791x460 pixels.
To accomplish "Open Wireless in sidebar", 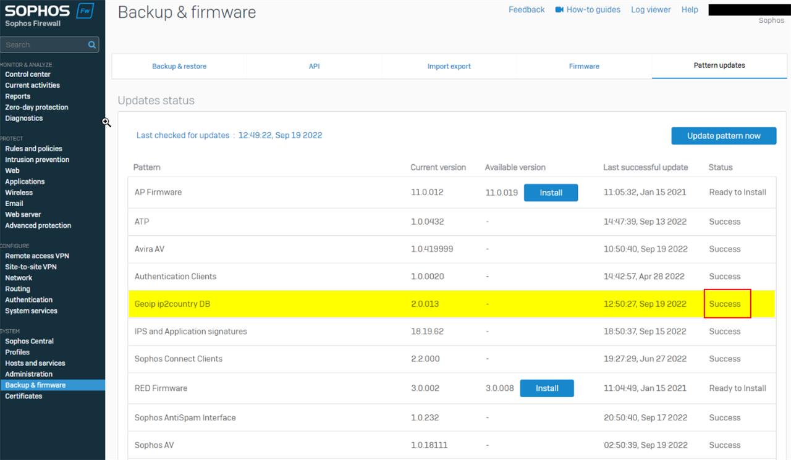I will [x=19, y=193].
